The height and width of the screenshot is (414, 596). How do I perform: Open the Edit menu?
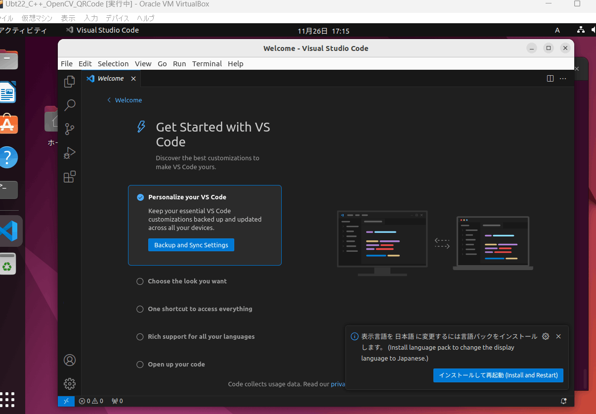(x=85, y=64)
